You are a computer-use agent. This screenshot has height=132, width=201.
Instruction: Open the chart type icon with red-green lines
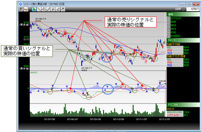(x=26, y=9)
